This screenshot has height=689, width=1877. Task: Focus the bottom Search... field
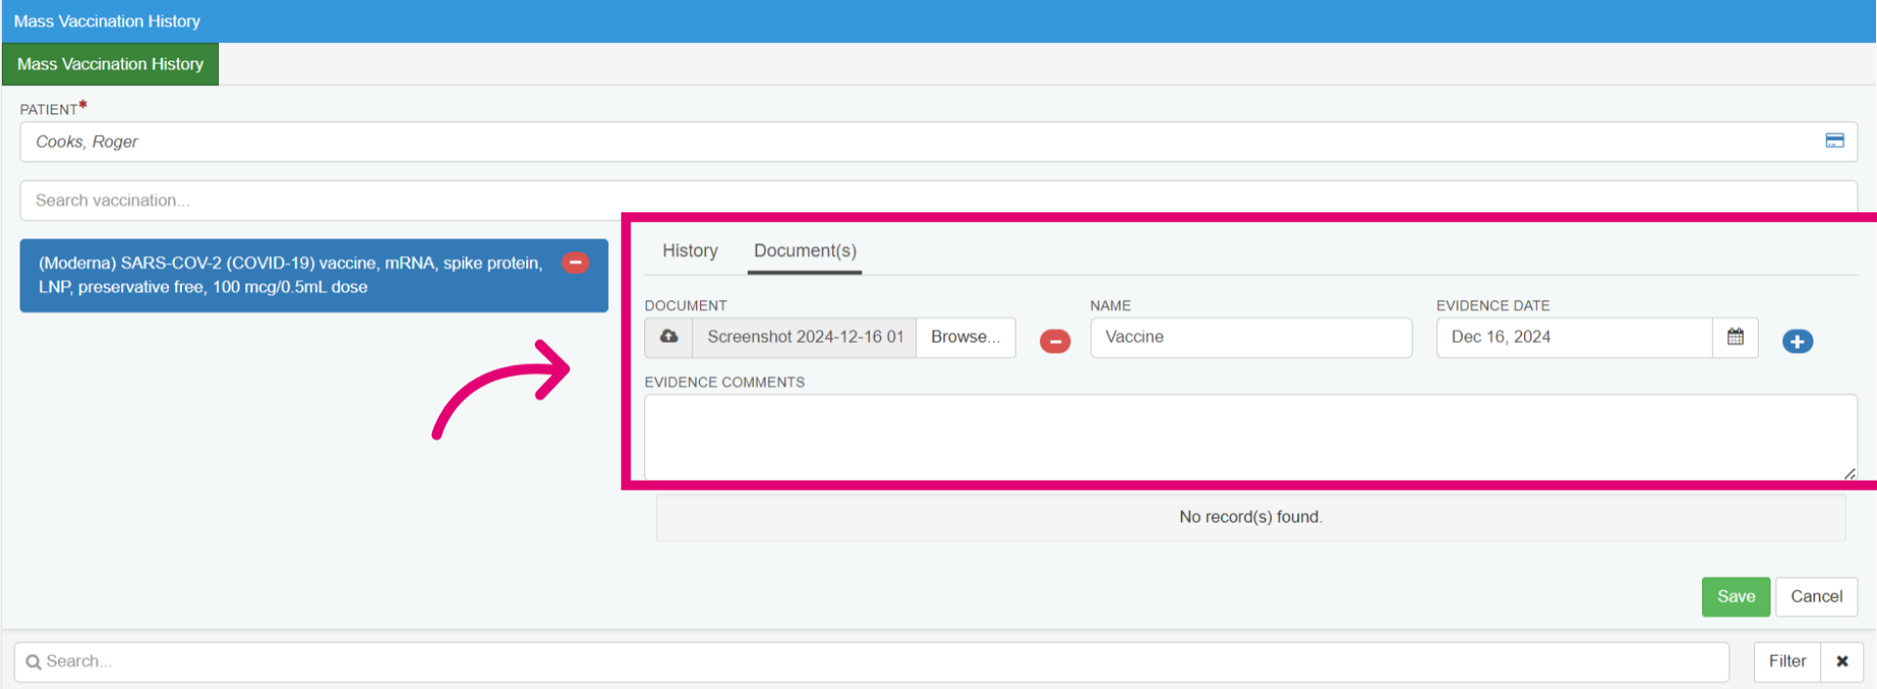click(872, 662)
